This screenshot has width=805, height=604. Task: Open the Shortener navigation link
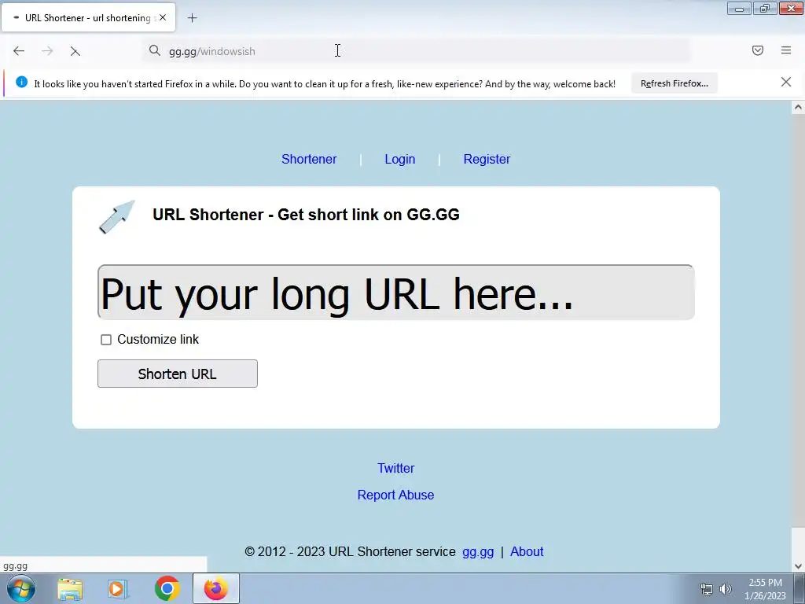(309, 159)
